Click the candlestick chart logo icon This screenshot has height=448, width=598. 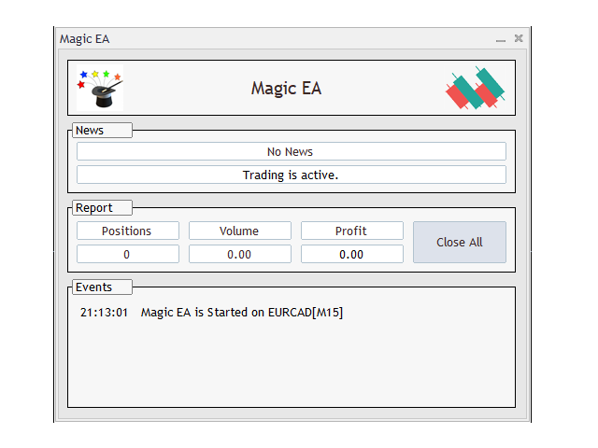click(x=476, y=88)
